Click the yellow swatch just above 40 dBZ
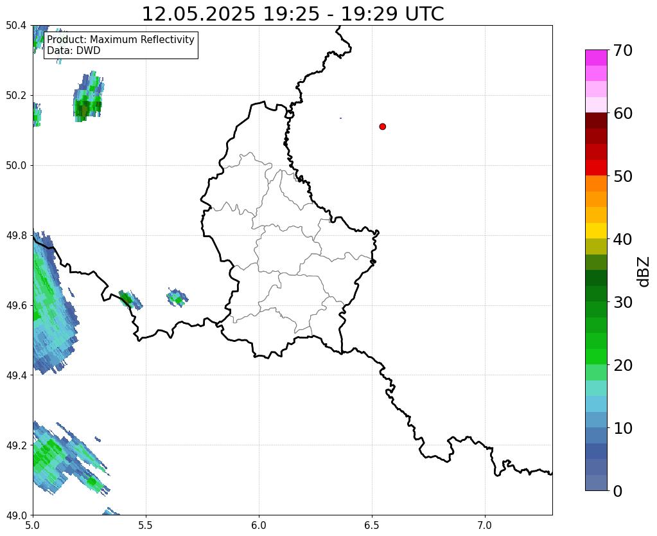The width and height of the screenshot is (657, 536). pos(596,231)
